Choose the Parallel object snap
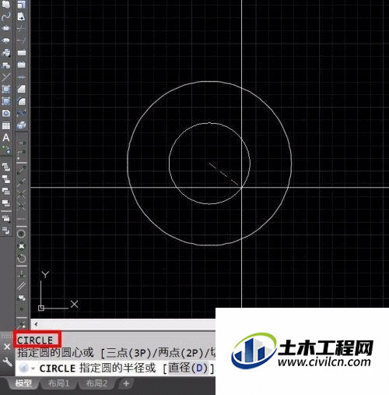The width and height of the screenshot is (389, 395). coord(21,286)
